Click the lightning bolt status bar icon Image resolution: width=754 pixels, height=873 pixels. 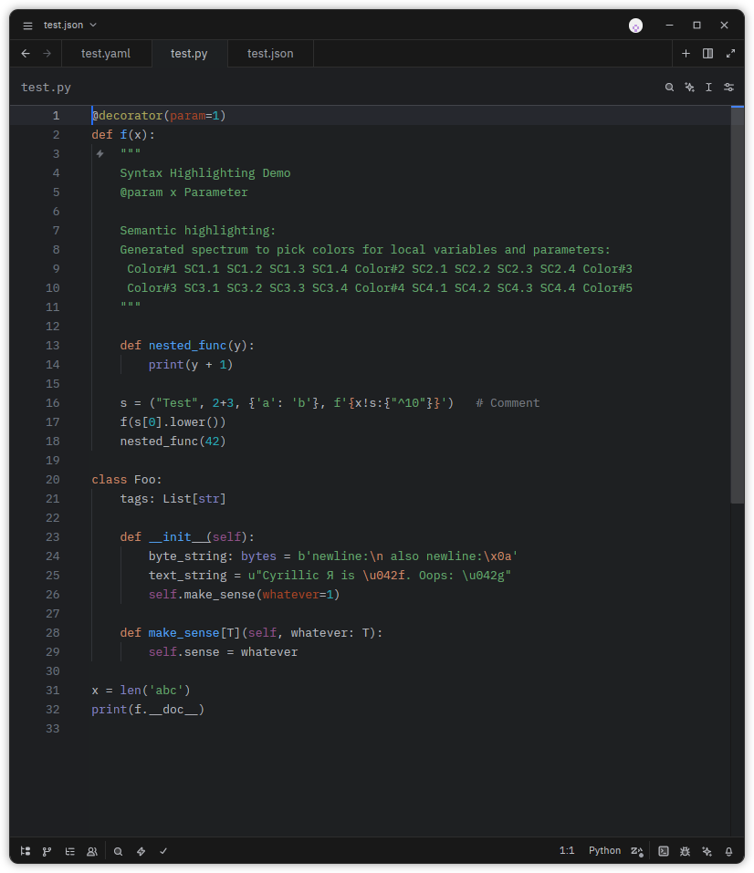coord(141,851)
